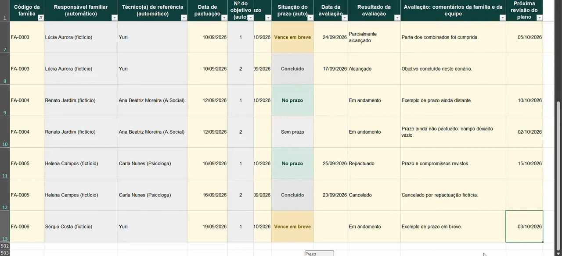Image resolution: width=562 pixels, height=256 pixels.
Task: Open the Responsável familiar filter dropdown
Action: coord(115,18)
